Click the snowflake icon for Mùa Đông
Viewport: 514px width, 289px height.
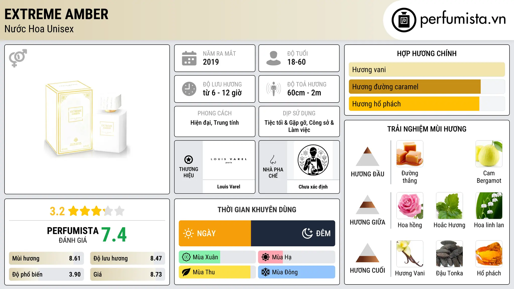point(266,272)
